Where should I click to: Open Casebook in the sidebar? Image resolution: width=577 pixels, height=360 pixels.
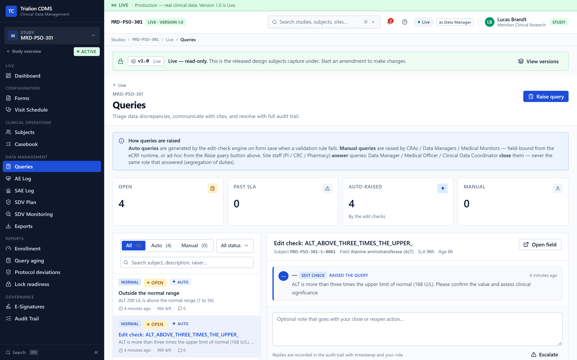coord(52,144)
